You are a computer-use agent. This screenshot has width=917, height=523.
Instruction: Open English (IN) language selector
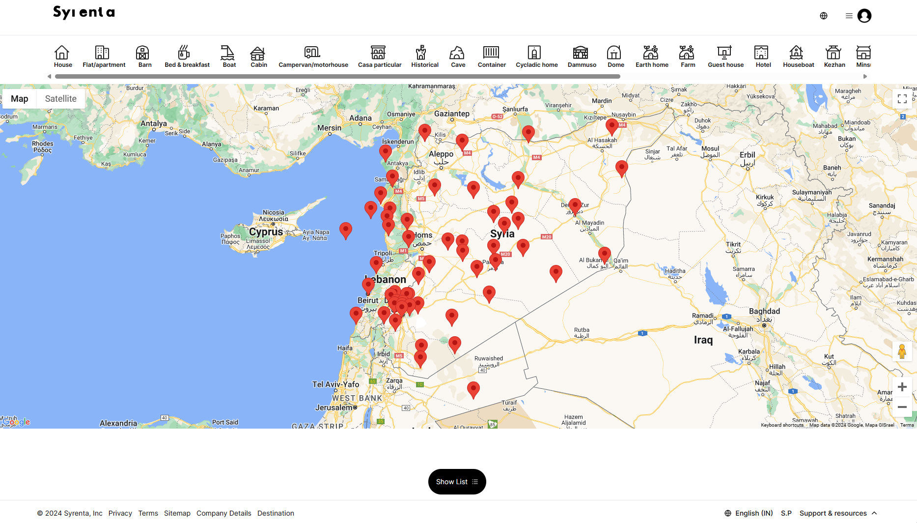pyautogui.click(x=749, y=513)
